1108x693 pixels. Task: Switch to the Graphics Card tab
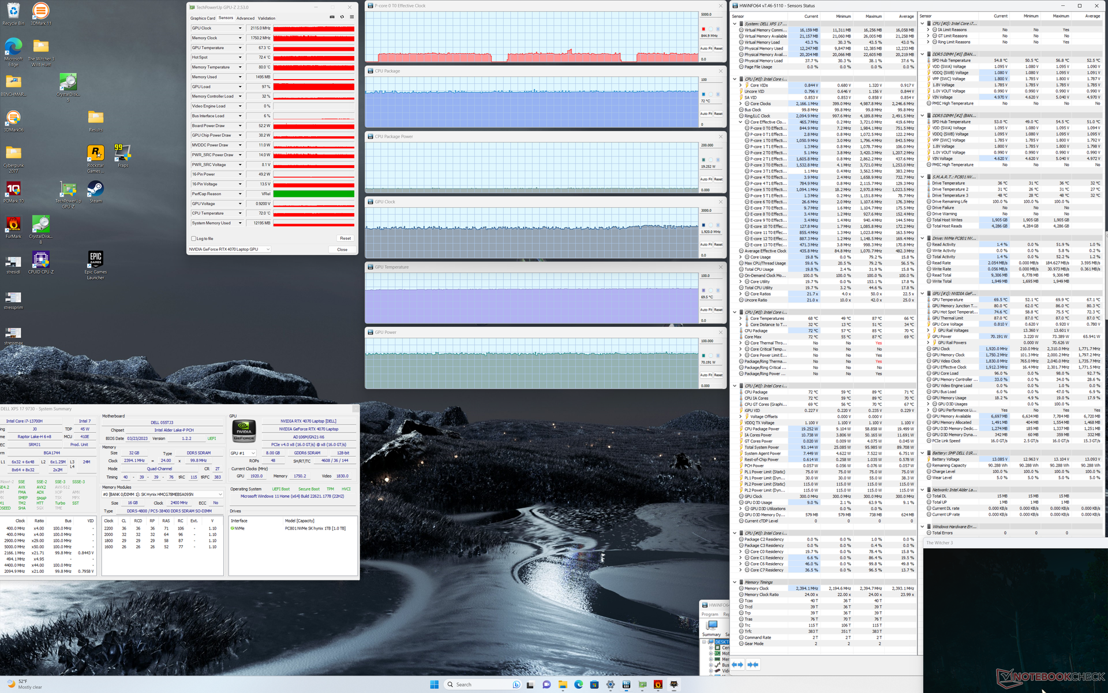pyautogui.click(x=203, y=18)
